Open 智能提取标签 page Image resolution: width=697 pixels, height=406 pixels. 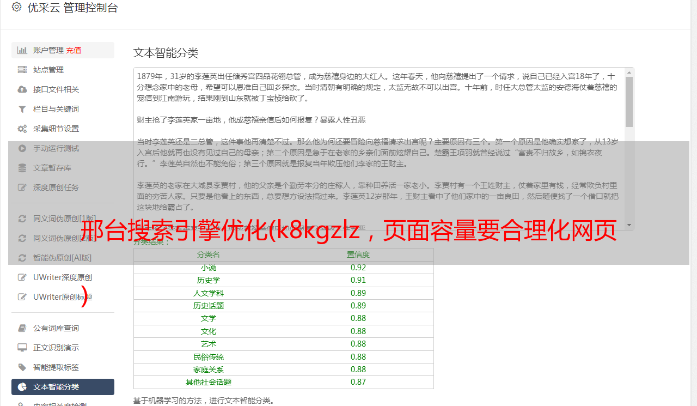tap(63, 367)
